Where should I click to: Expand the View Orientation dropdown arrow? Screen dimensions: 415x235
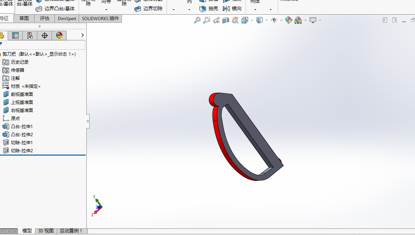(x=252, y=20)
